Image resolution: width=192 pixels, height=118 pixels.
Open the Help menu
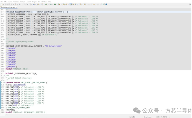(x=49, y=2)
